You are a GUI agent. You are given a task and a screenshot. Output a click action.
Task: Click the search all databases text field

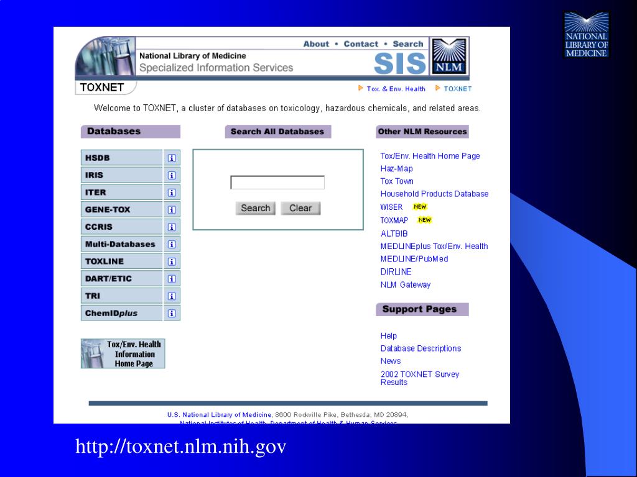click(x=277, y=183)
